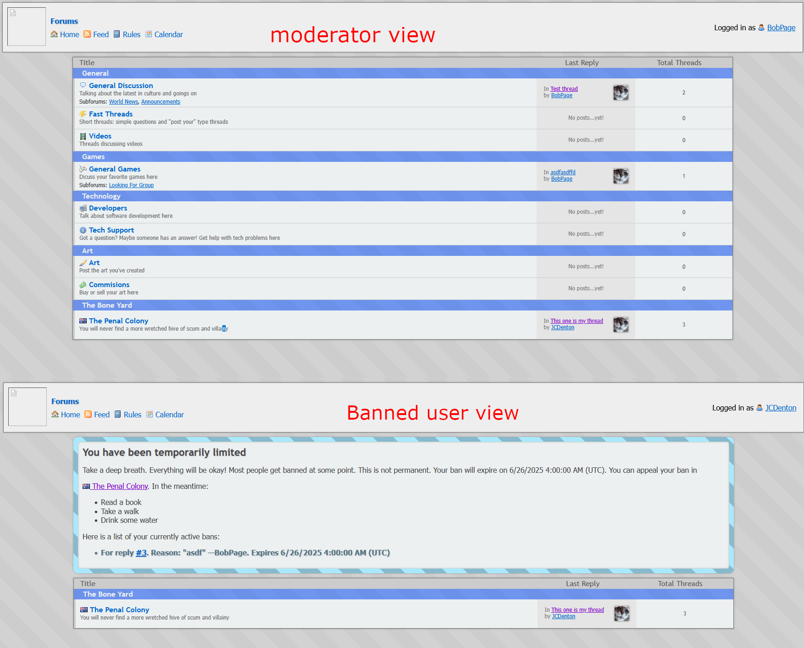The width and height of the screenshot is (804, 648).
Task: Open Calendar in moderator view navigation
Action: 169,34
